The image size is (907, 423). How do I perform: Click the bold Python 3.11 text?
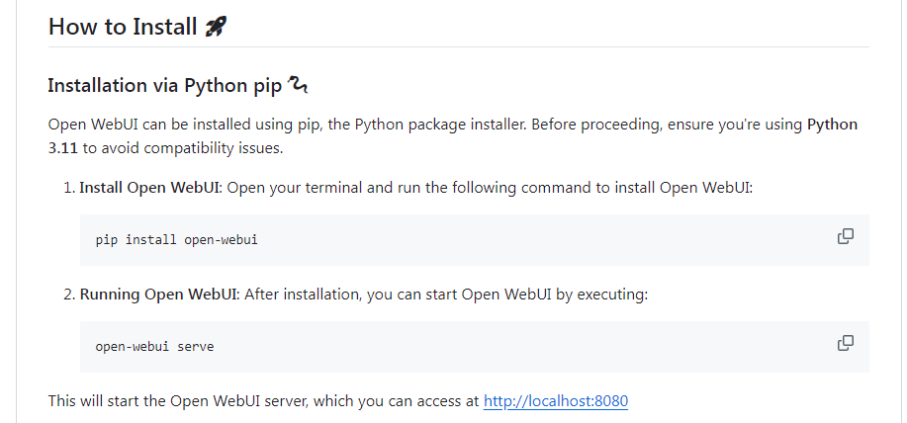(832, 125)
